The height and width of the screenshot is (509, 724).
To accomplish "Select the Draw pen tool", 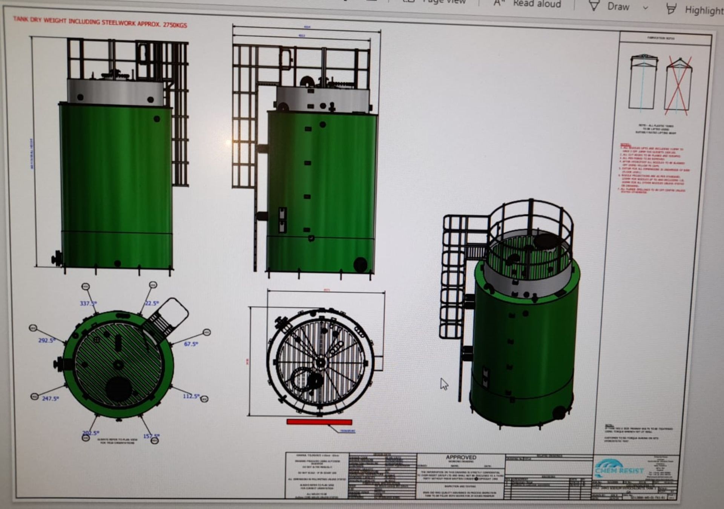I will pos(609,6).
